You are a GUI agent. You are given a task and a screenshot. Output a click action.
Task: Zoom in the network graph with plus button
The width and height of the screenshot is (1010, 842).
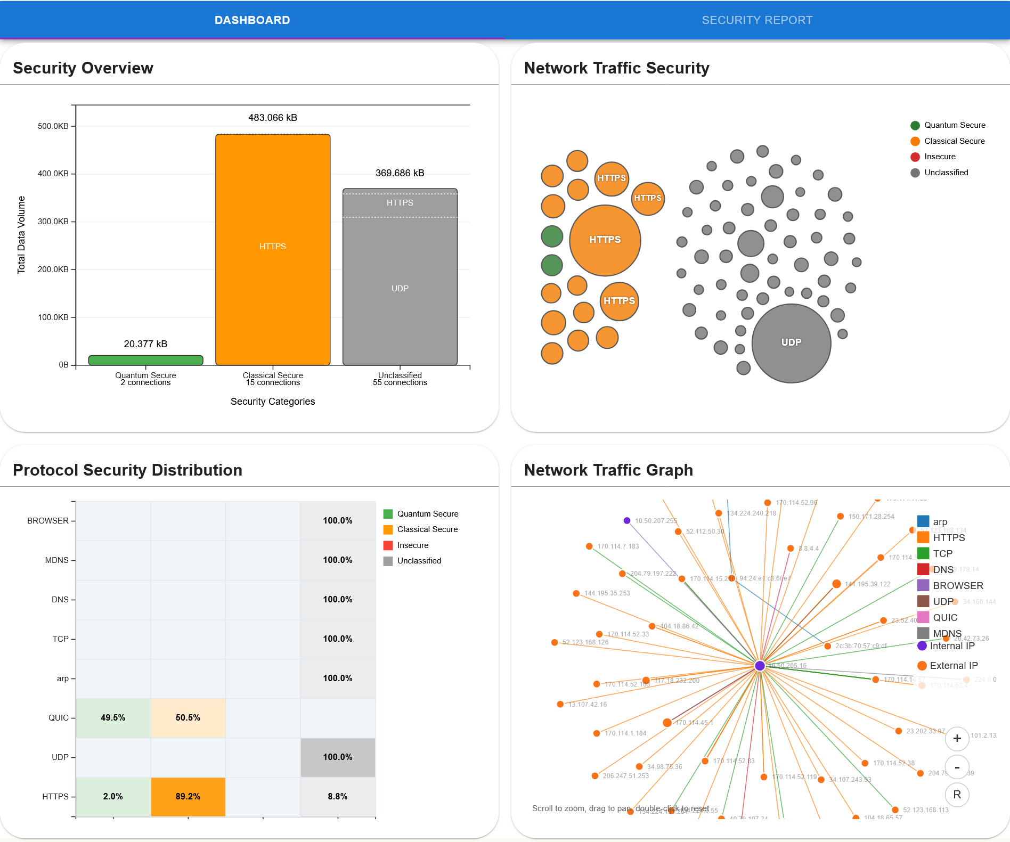[x=957, y=738]
